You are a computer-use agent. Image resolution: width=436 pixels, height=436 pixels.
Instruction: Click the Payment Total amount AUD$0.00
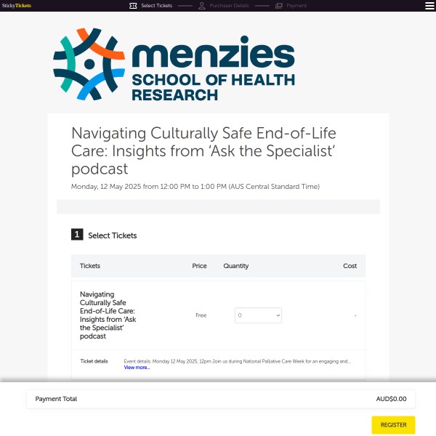(391, 399)
